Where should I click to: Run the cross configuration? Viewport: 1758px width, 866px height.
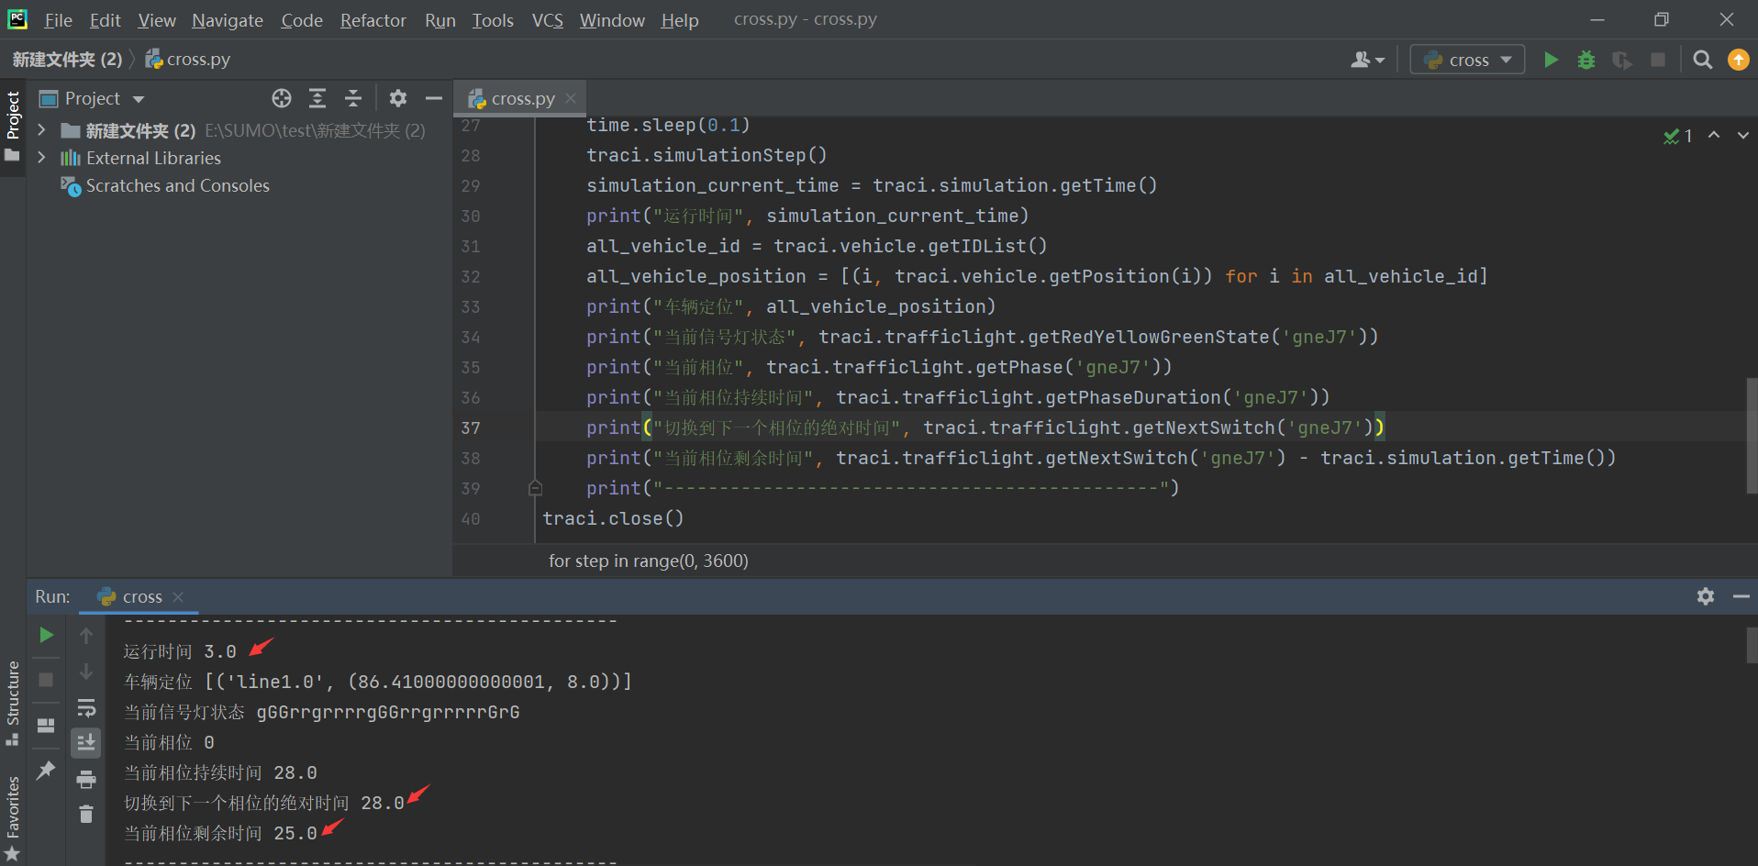pyautogui.click(x=1551, y=60)
